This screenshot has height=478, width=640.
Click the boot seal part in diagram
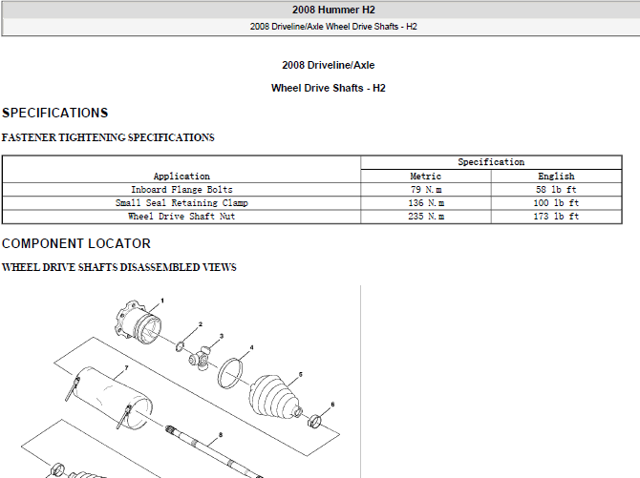pyautogui.click(x=275, y=396)
